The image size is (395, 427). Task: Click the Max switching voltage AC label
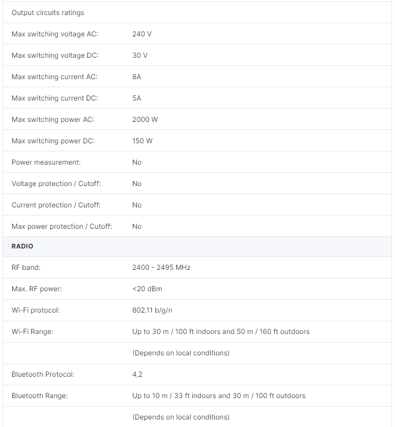pyautogui.click(x=55, y=34)
